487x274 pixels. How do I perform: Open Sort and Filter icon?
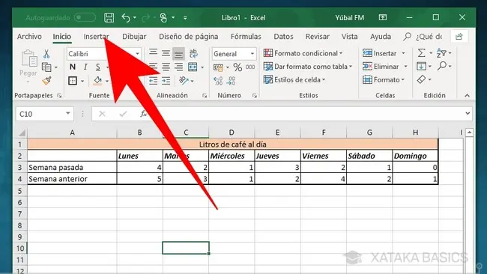click(441, 53)
